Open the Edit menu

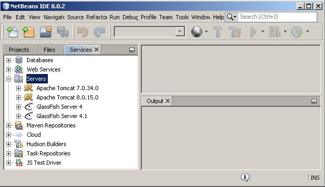[x=20, y=17]
